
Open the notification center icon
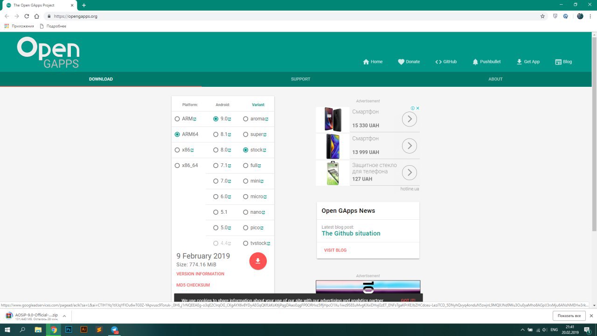click(587, 329)
